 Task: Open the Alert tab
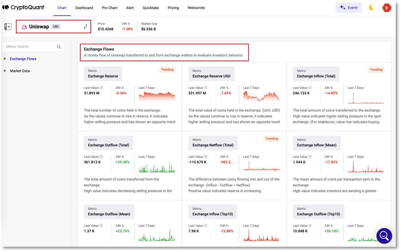(x=130, y=8)
